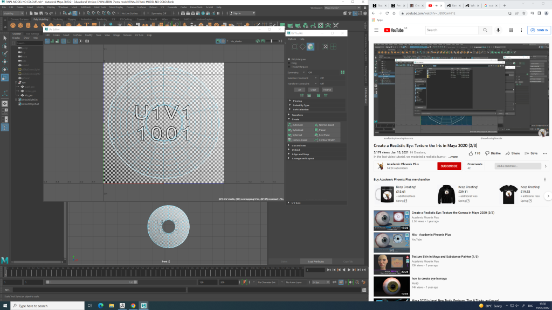Click the YouTube Search input field
Image resolution: width=552 pixels, height=310 pixels.
click(x=452, y=30)
